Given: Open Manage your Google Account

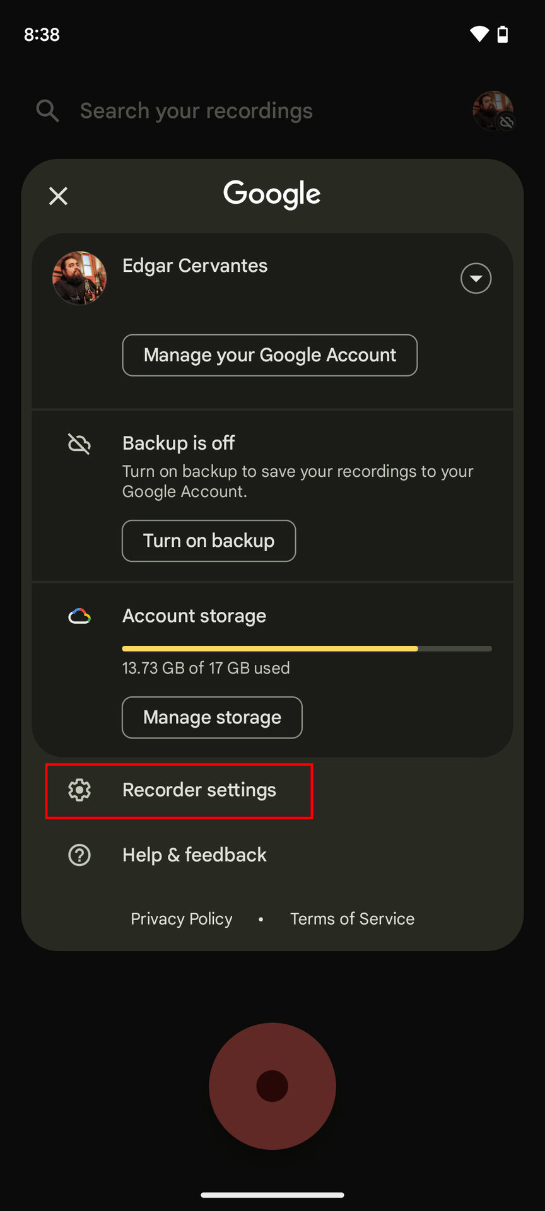Looking at the screenshot, I should click(269, 355).
